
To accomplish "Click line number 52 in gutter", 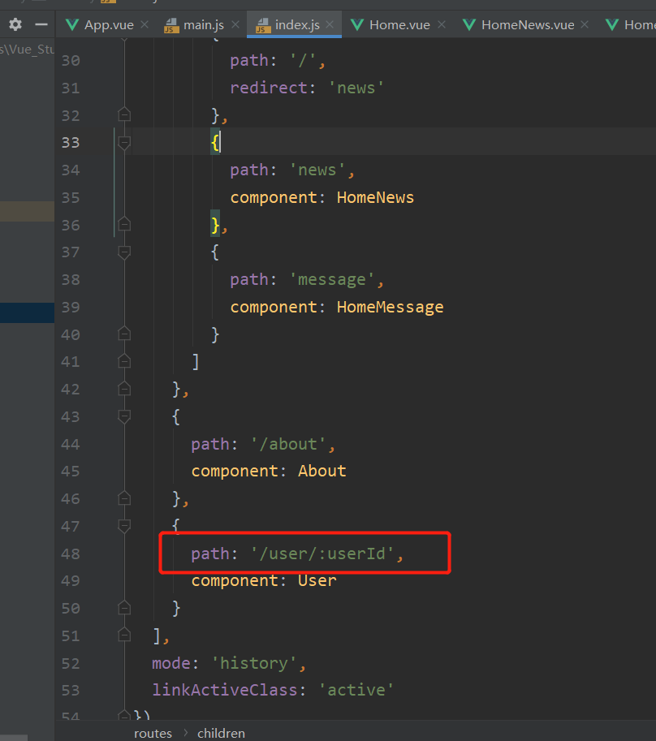I will point(71,663).
